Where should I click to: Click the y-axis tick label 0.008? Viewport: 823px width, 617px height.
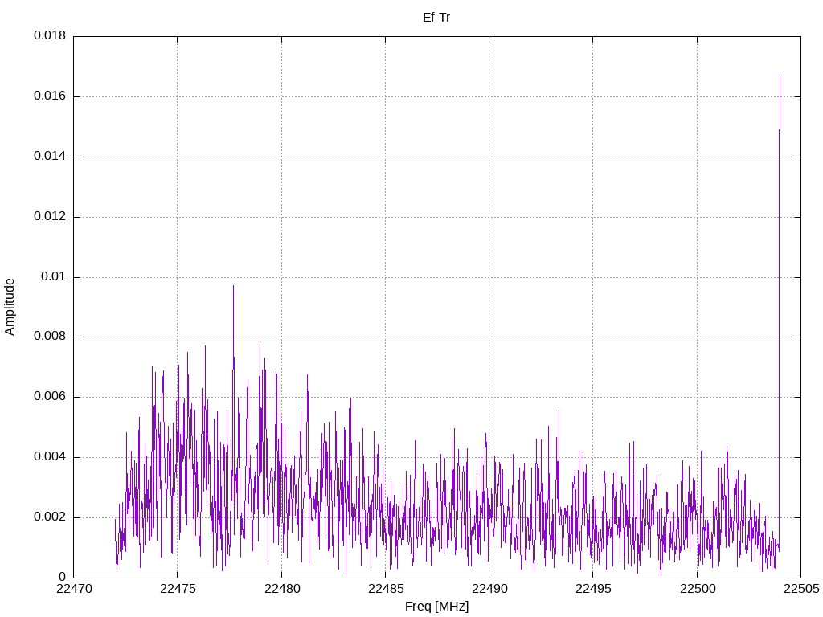pos(50,337)
